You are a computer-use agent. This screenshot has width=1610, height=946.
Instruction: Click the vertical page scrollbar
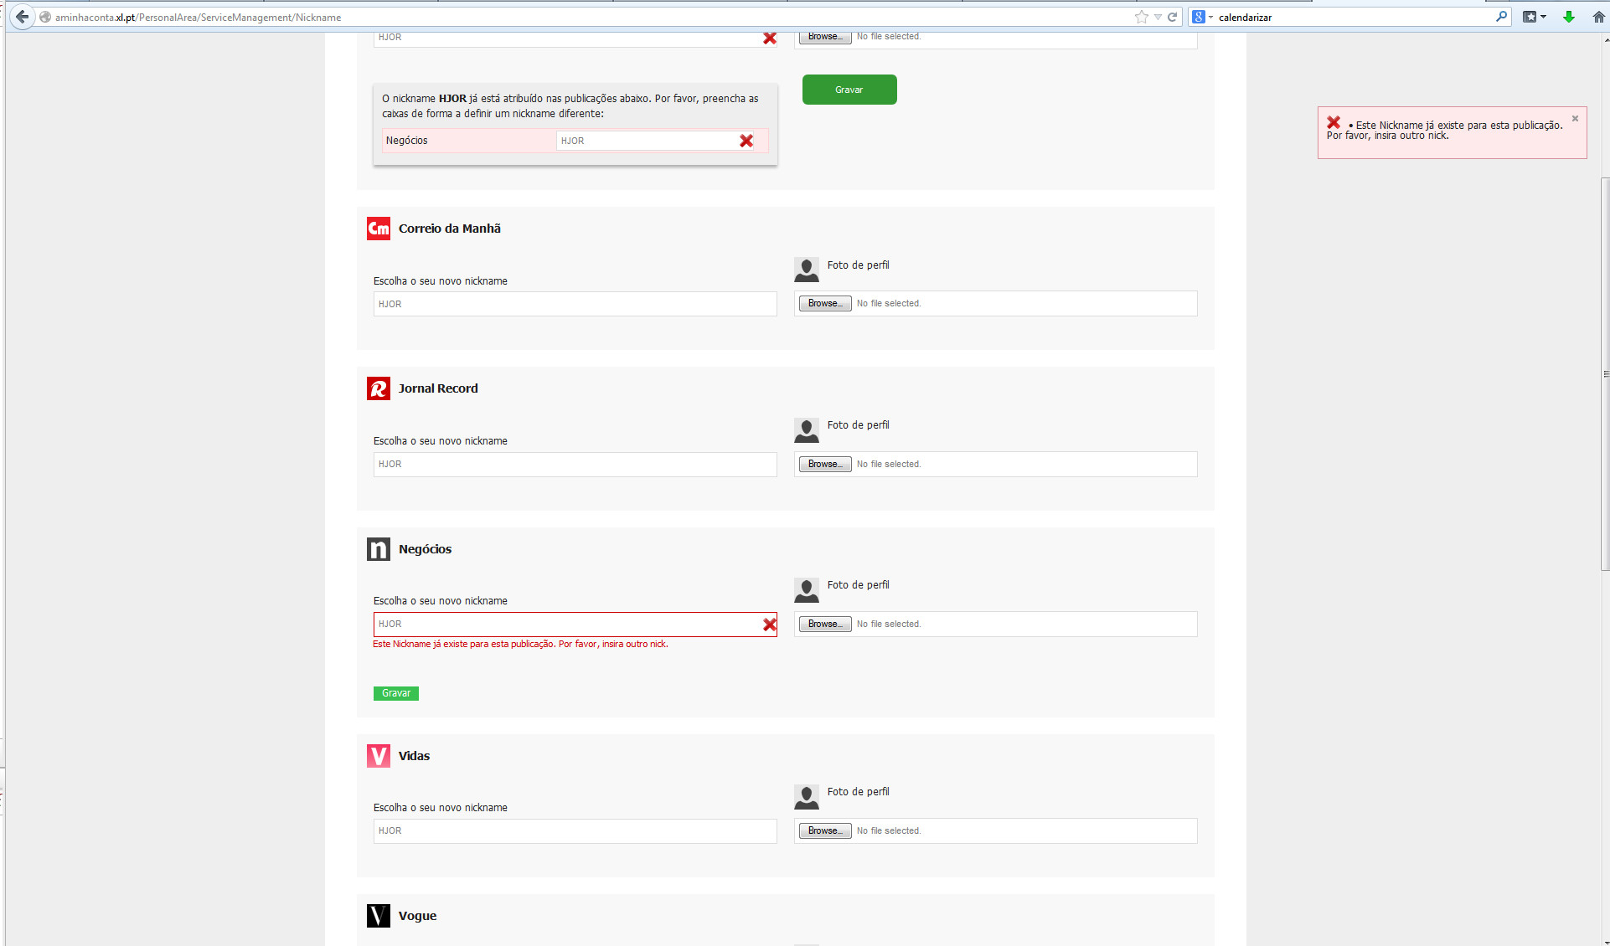1604,373
